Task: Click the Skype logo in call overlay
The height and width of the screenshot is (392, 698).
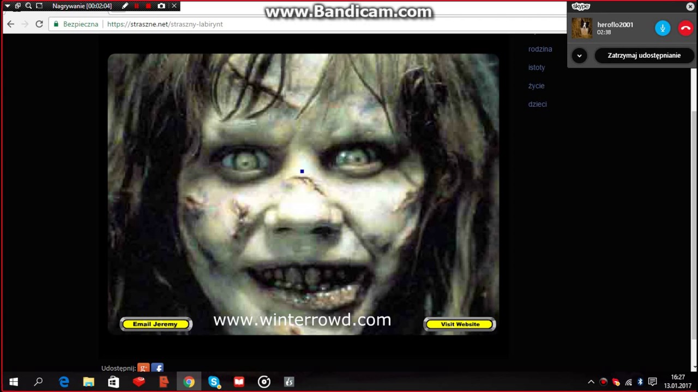Action: tap(581, 7)
